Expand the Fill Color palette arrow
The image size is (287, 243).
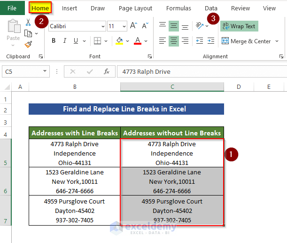point(128,41)
